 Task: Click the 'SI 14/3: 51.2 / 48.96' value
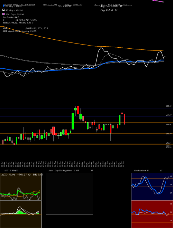pyautogui.click(x=26, y=20)
